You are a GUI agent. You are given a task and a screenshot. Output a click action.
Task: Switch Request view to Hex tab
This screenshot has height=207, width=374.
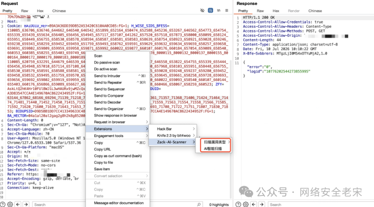click(40, 11)
